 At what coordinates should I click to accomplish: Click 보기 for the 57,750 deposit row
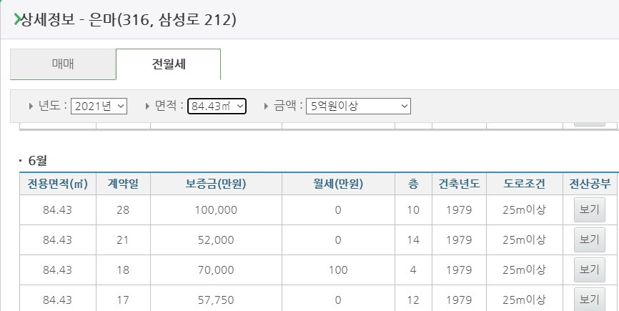[x=590, y=300]
